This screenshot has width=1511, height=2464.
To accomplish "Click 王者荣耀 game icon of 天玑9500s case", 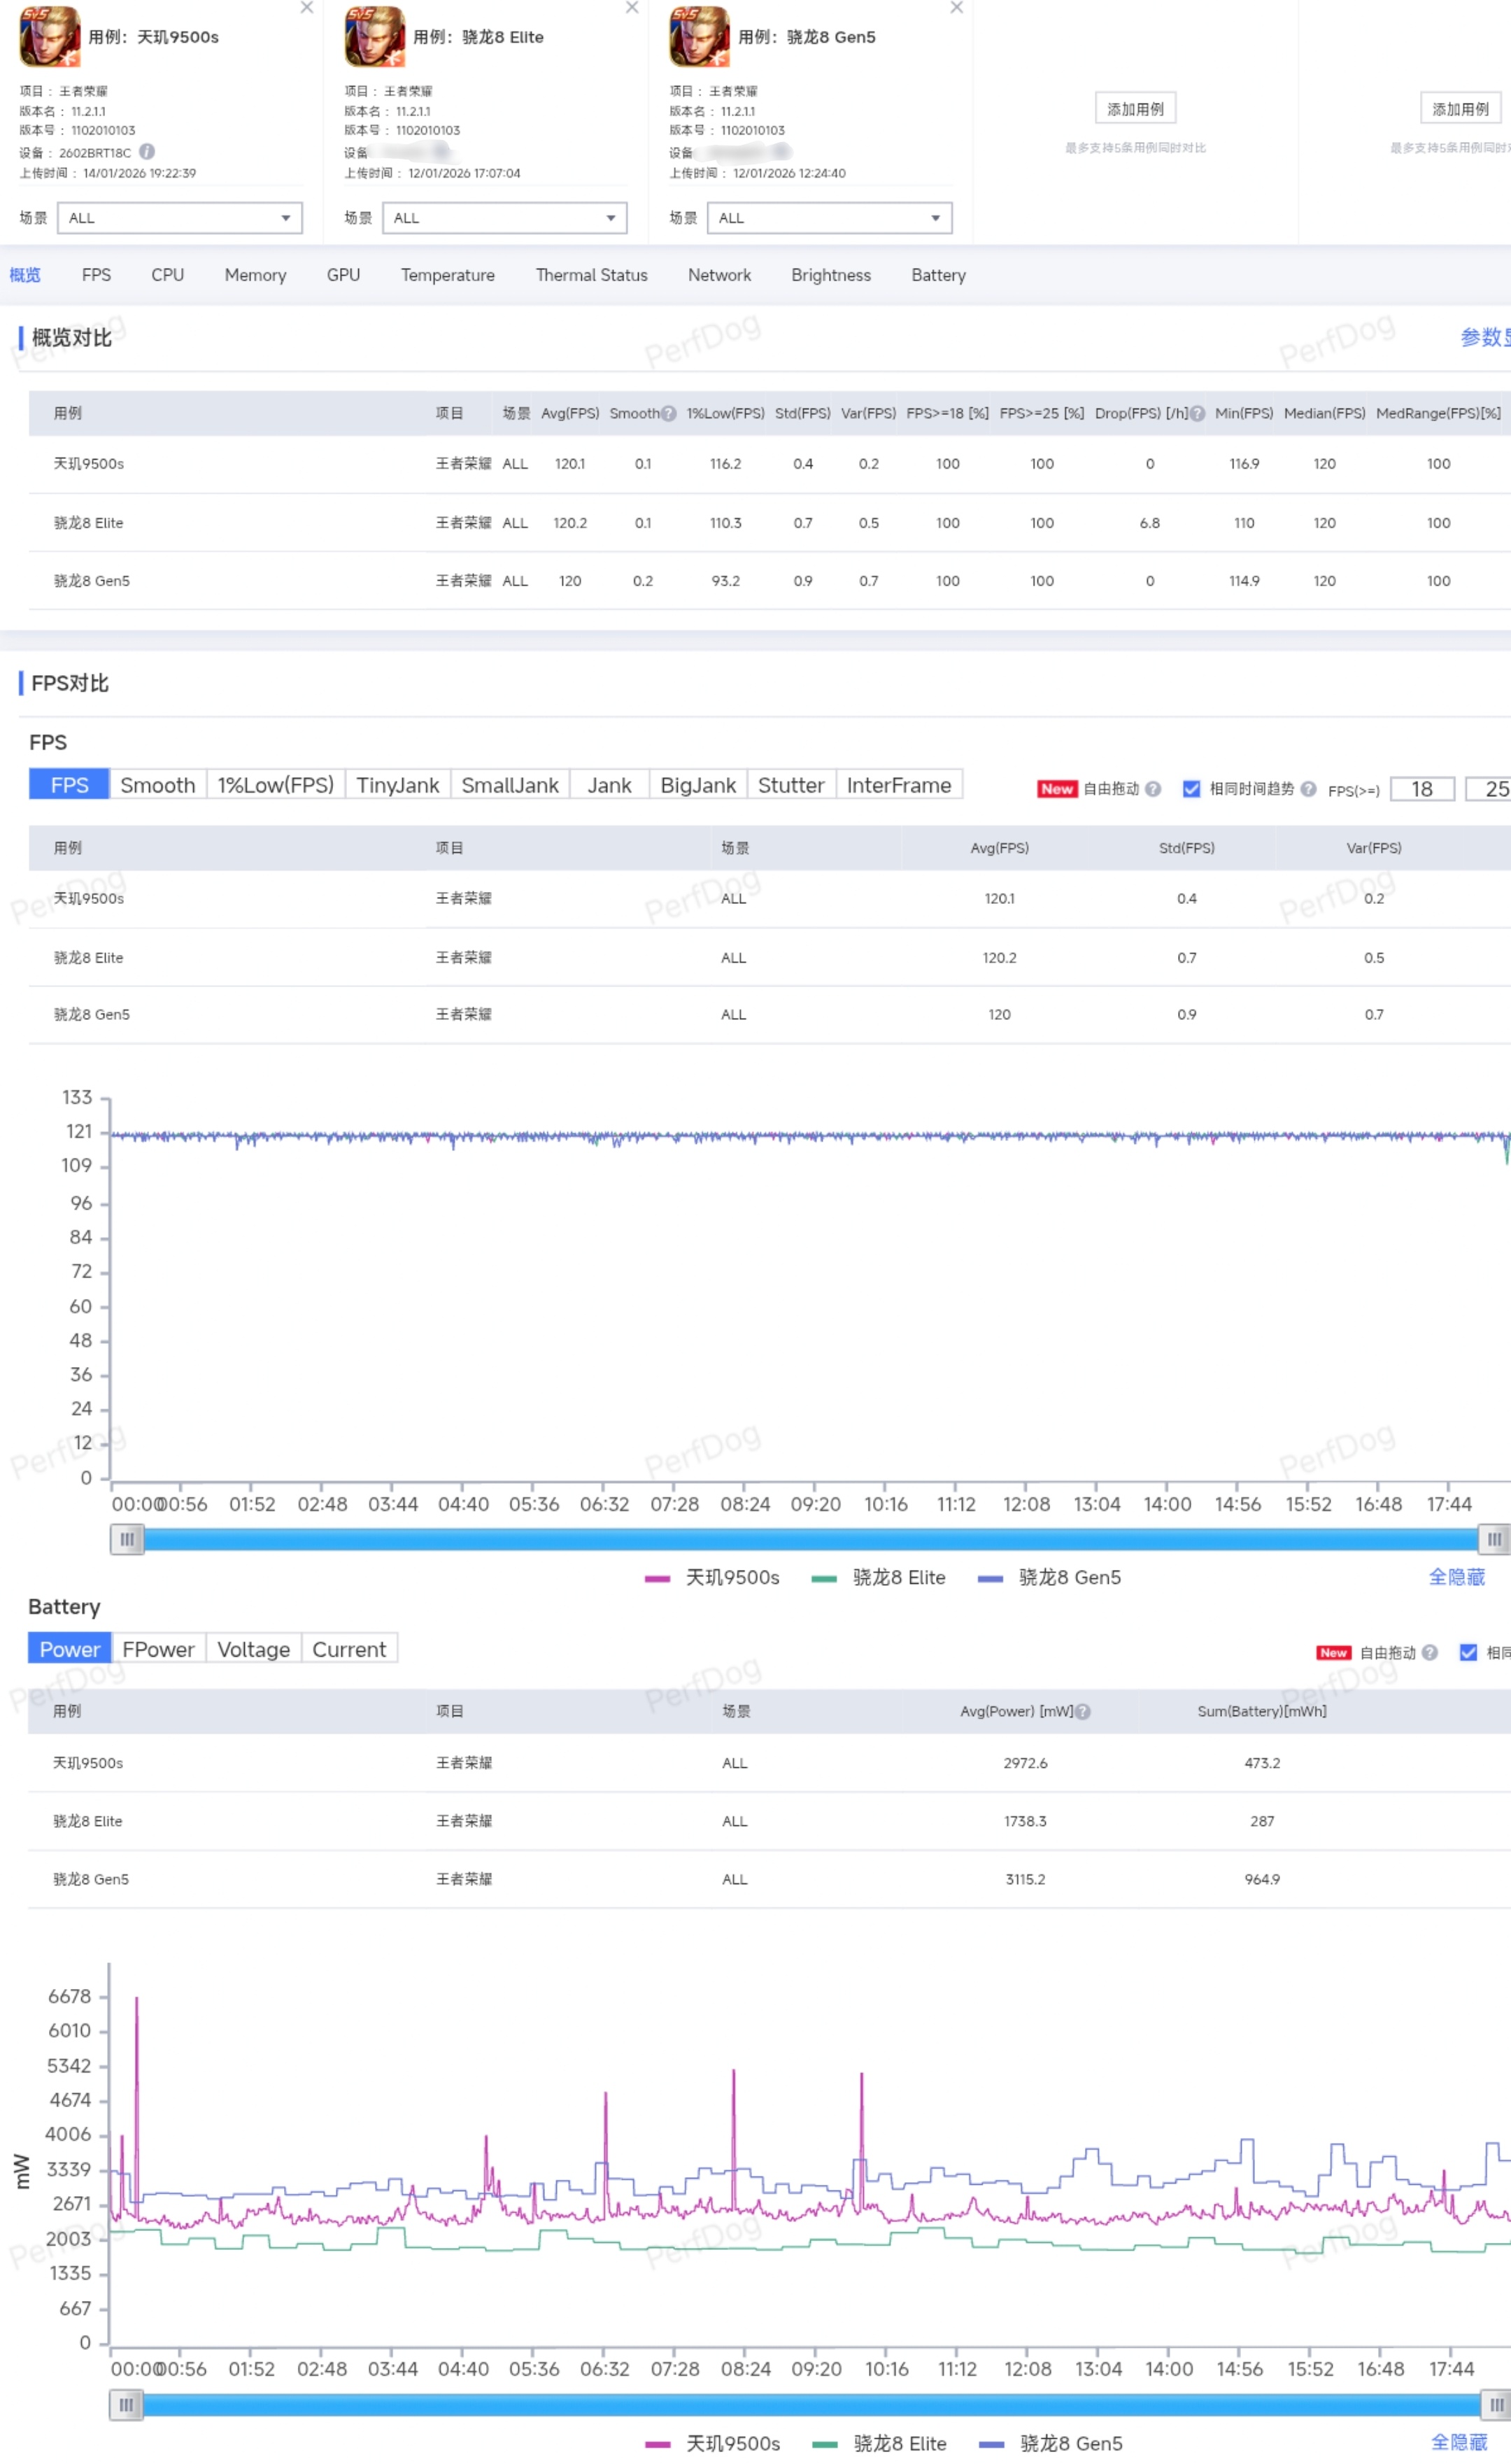I will click(x=50, y=36).
